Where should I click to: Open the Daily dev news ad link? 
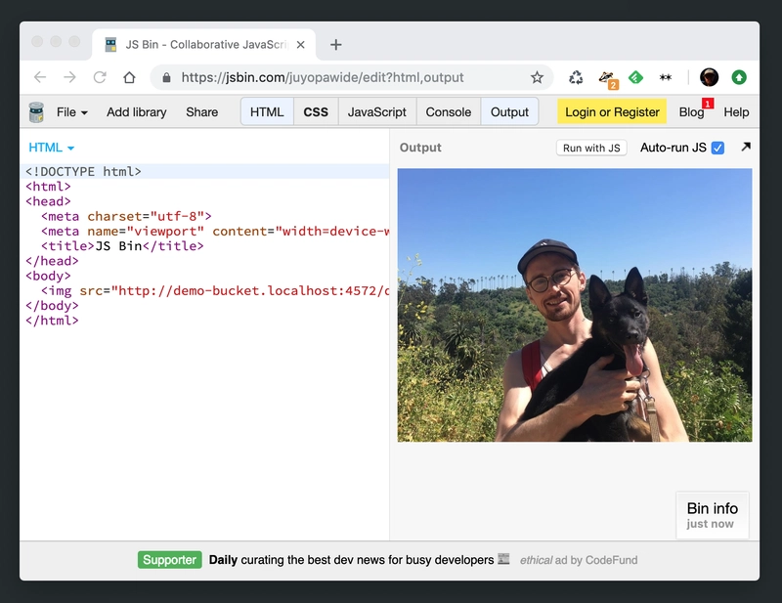coord(351,560)
